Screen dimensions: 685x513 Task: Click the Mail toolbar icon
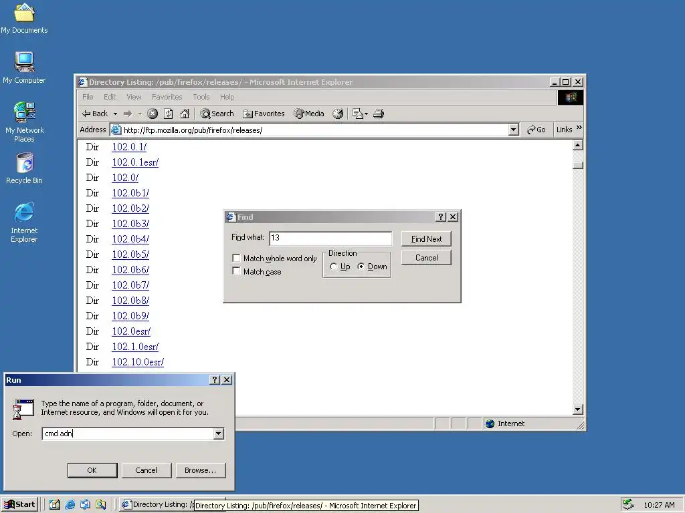(357, 114)
